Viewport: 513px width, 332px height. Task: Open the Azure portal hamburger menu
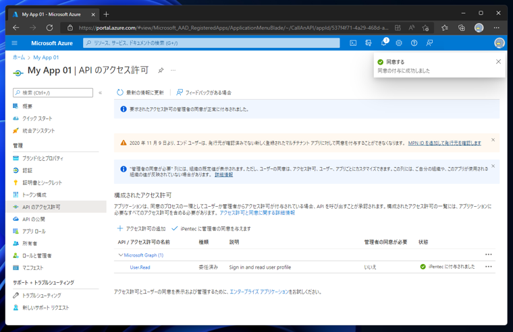pyautogui.click(x=15, y=43)
